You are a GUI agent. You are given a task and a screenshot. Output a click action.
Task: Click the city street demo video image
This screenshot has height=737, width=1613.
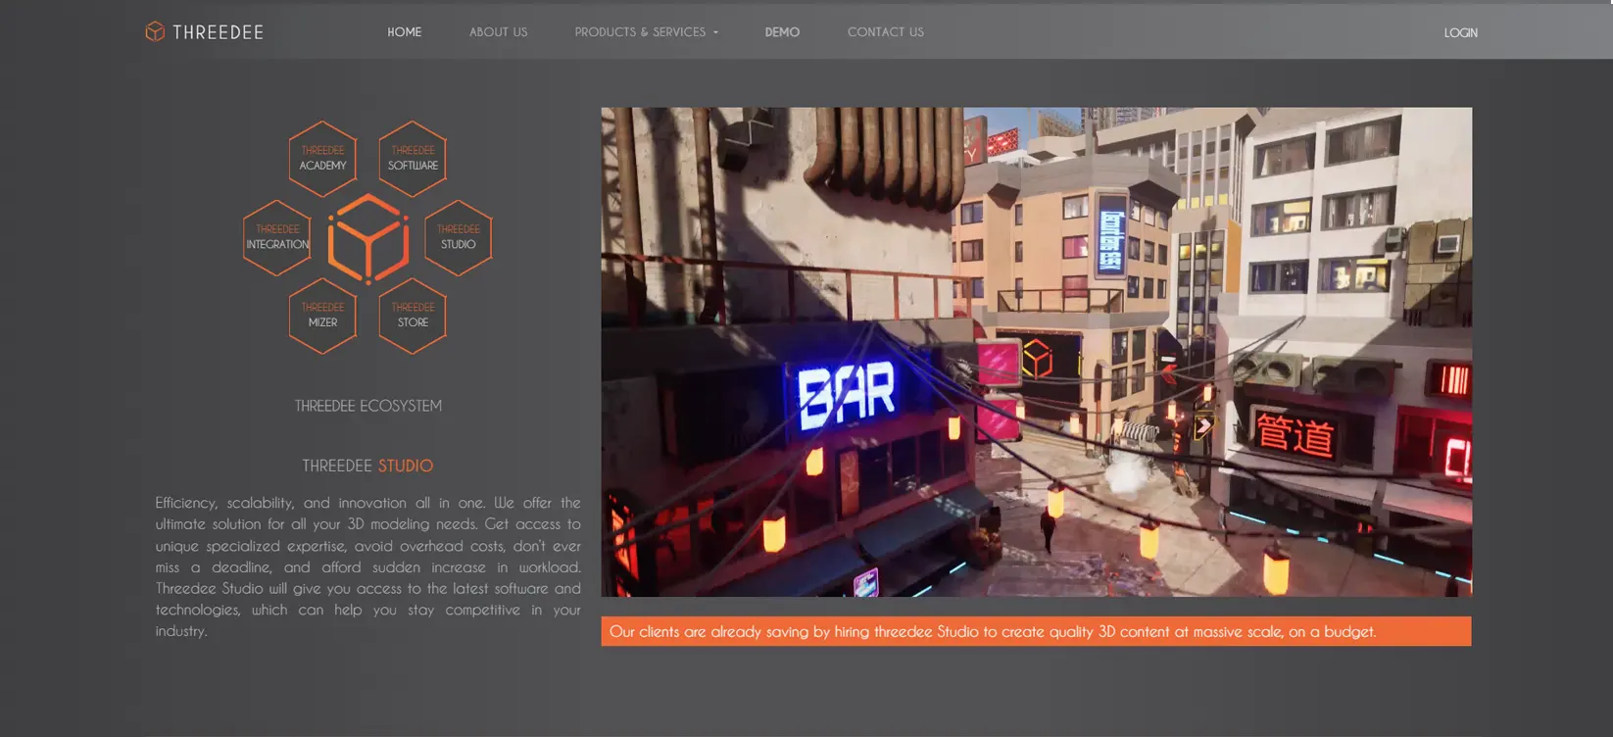pos(1036,352)
